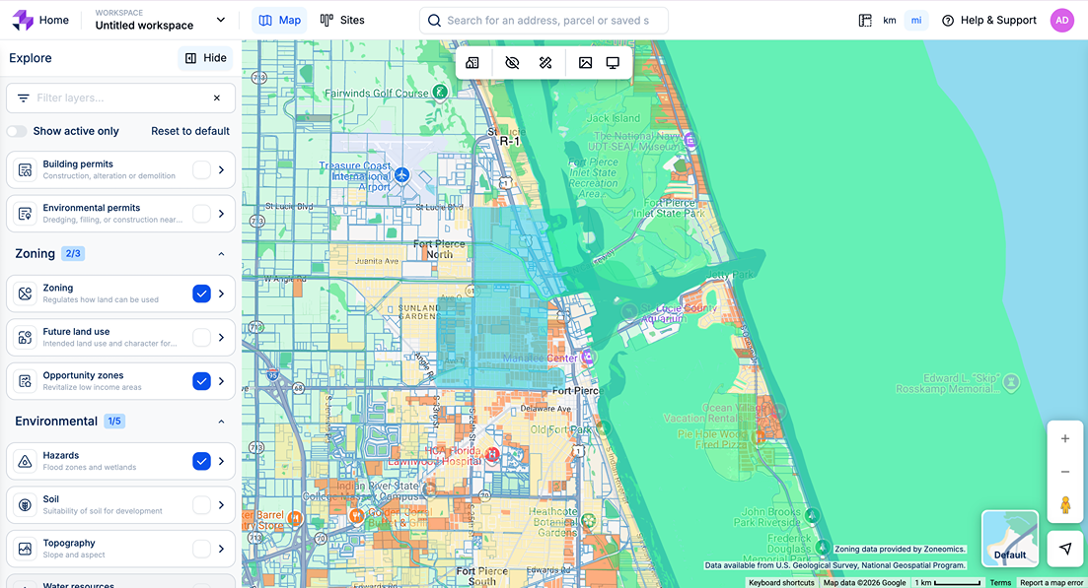Expand Hazards layer details arrow
1088x588 pixels.
pyautogui.click(x=221, y=461)
